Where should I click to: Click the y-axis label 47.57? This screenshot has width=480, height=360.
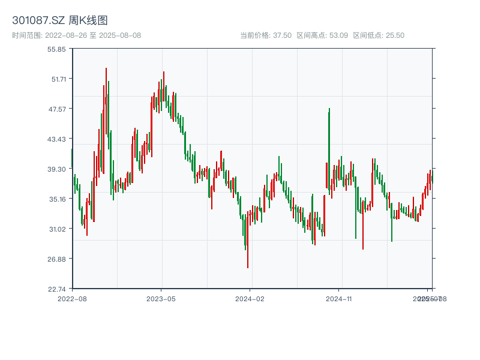coord(57,109)
